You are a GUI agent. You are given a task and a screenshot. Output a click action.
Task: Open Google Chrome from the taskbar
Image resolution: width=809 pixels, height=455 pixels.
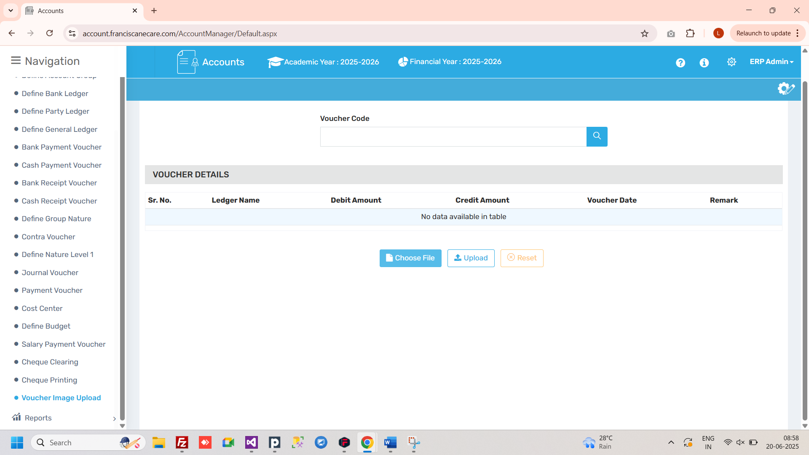click(367, 442)
